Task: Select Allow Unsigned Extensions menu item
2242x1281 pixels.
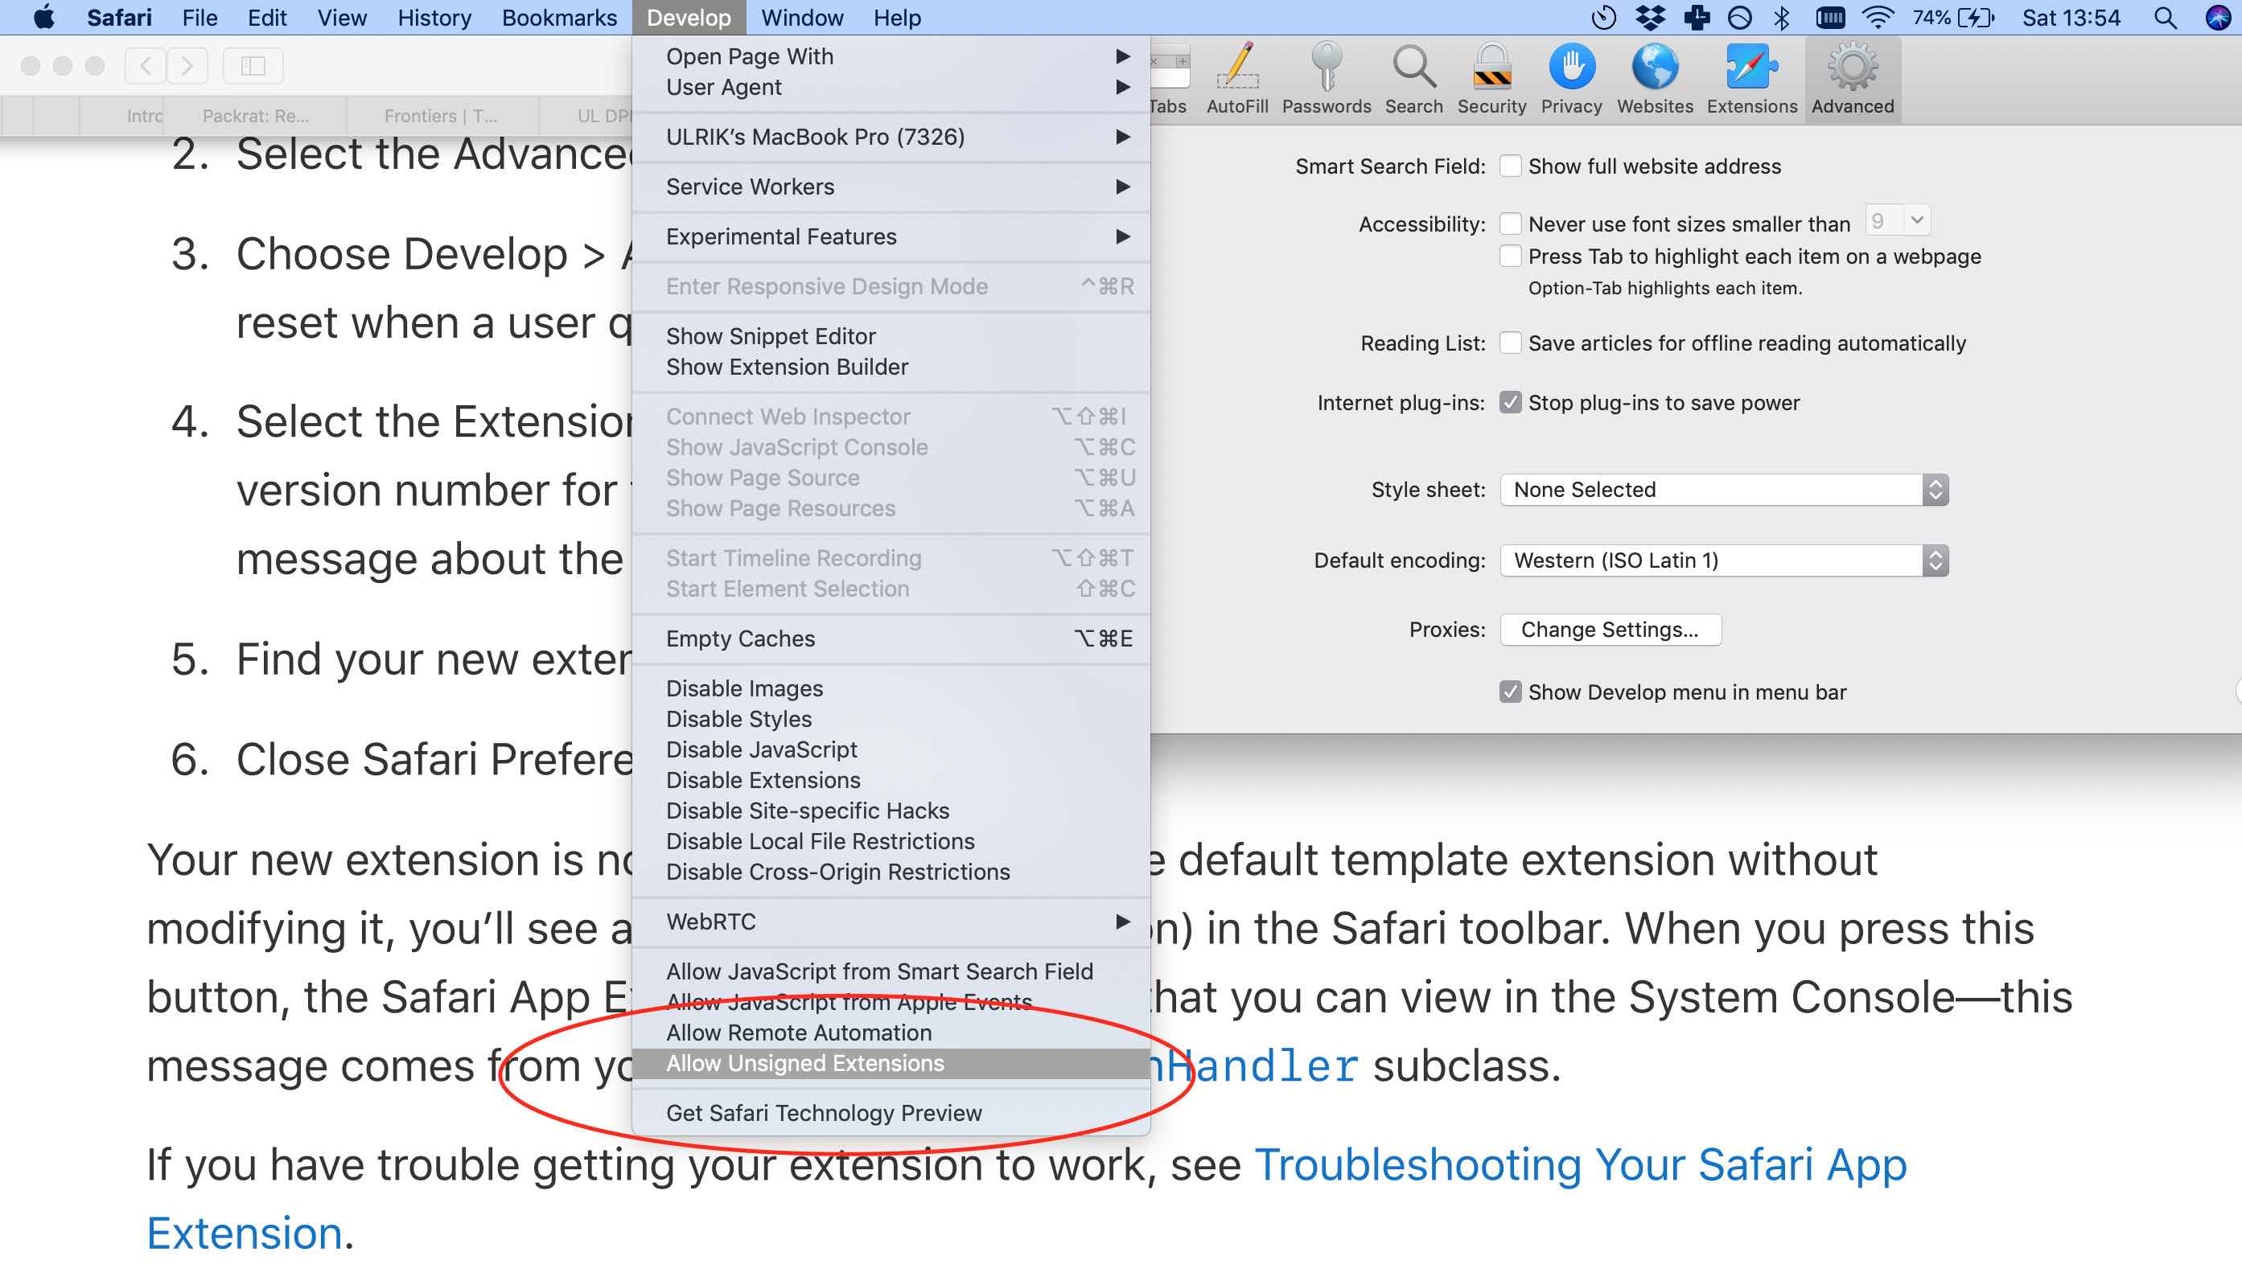Action: pos(805,1064)
